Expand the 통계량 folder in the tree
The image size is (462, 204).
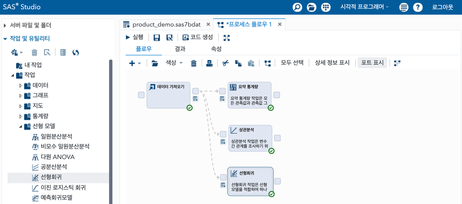click(21, 116)
